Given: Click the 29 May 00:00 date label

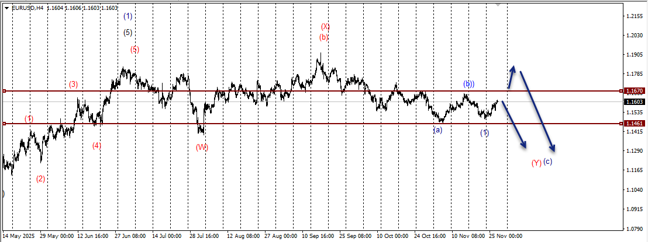Looking at the screenshot, I should click(57, 236).
